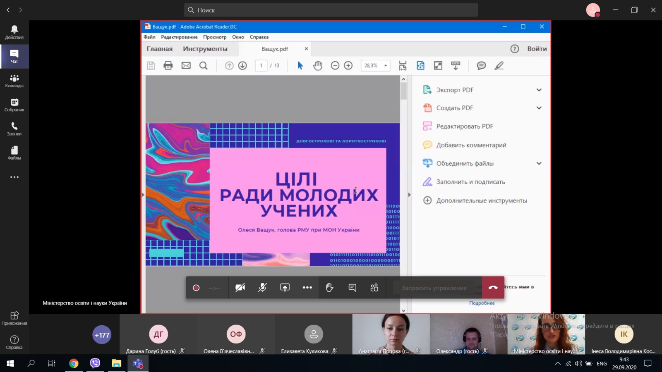Open the Редактирование menu
This screenshot has height=372, width=662.
[179, 37]
